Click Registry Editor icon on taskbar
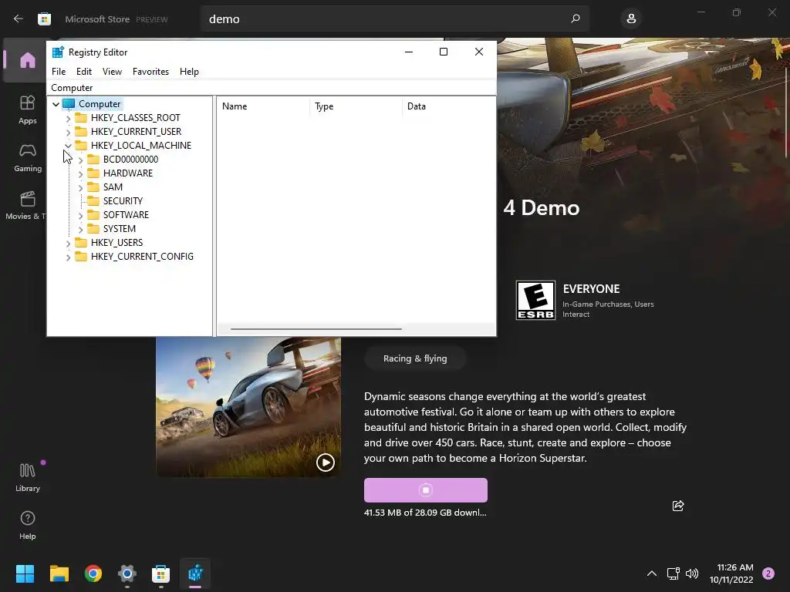 (195, 573)
